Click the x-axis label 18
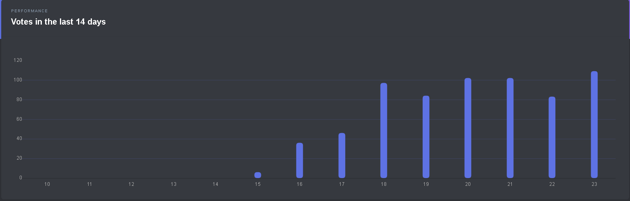This screenshot has height=201, width=630. point(384,185)
